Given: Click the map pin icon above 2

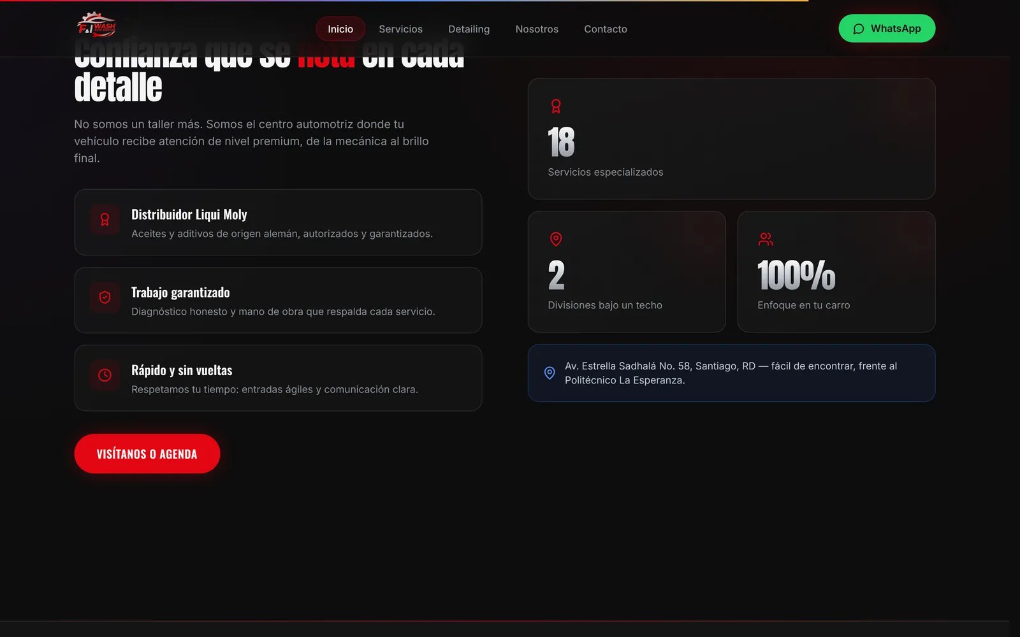Looking at the screenshot, I should [x=556, y=239].
